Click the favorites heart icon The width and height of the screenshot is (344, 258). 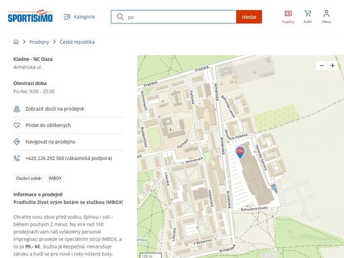click(17, 125)
